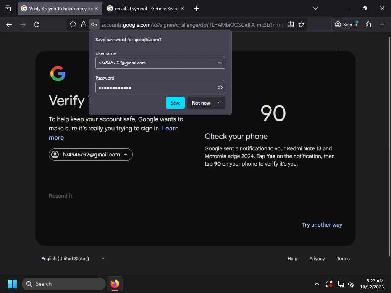391x293 pixels.
Task: Open the English (United States) language dropdown
Action: pyautogui.click(x=73, y=259)
